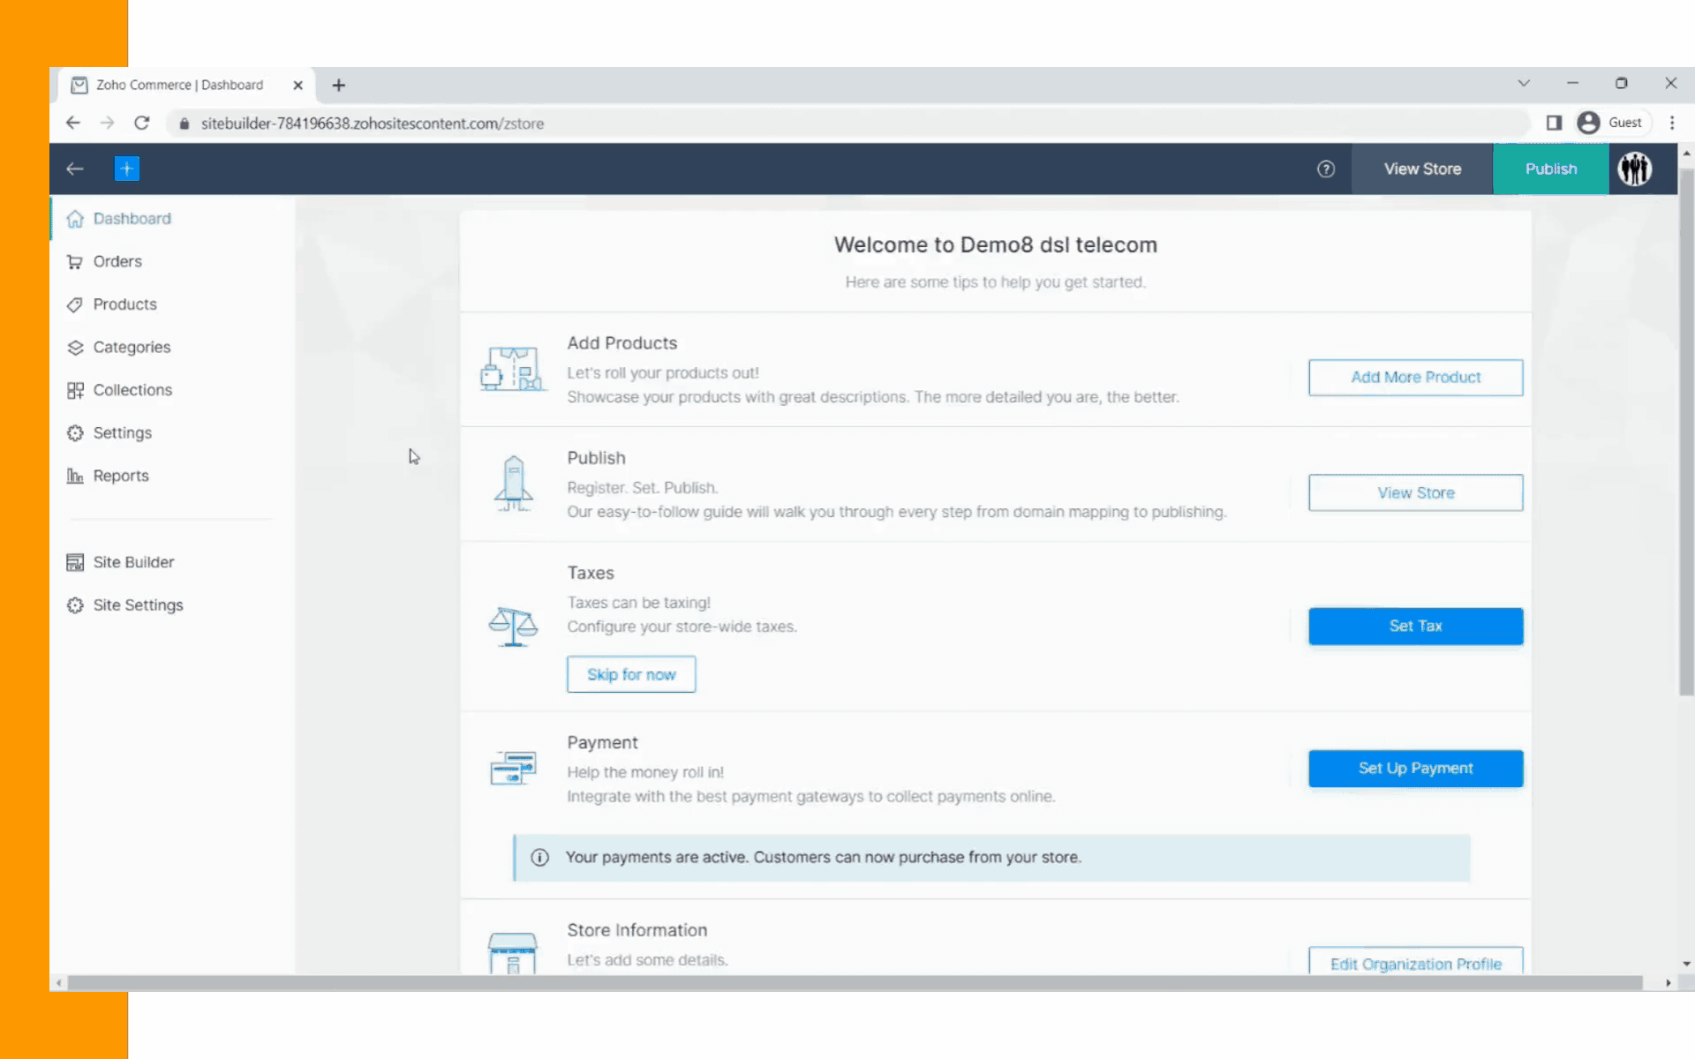Open help via question mark icon
1695x1059 pixels.
point(1326,169)
